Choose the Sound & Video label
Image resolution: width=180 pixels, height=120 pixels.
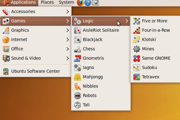[26, 58]
